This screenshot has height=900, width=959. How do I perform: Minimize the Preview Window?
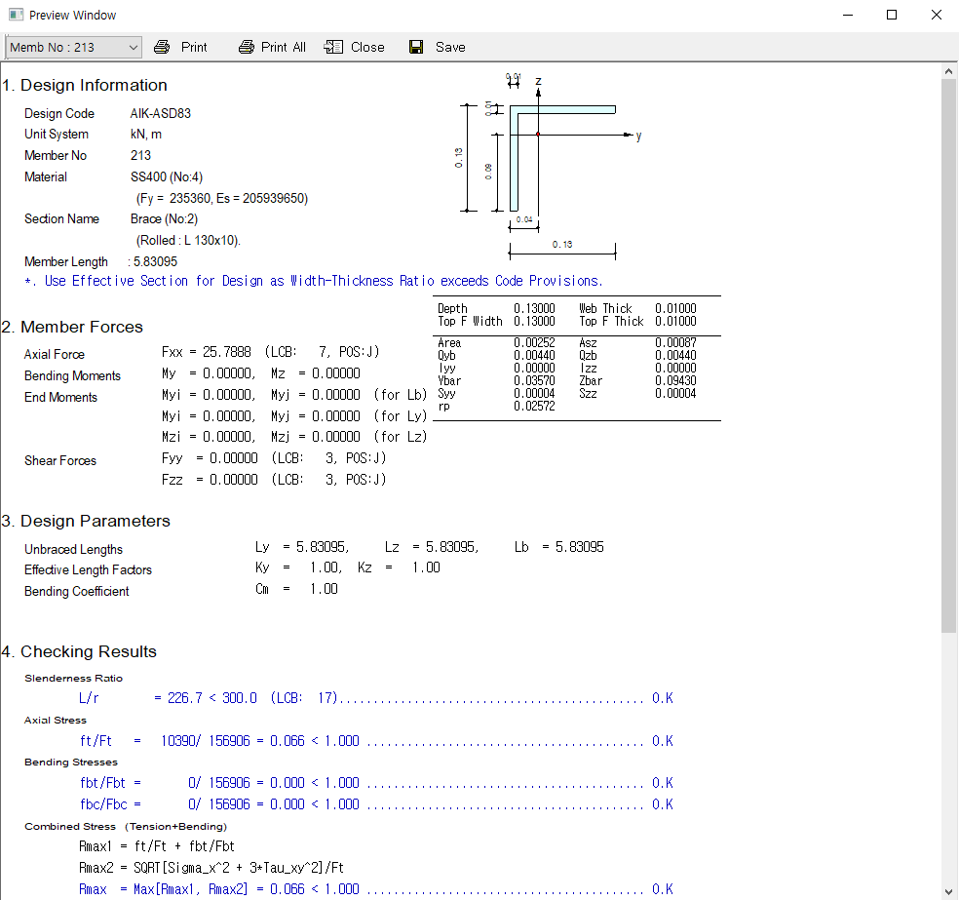[847, 15]
